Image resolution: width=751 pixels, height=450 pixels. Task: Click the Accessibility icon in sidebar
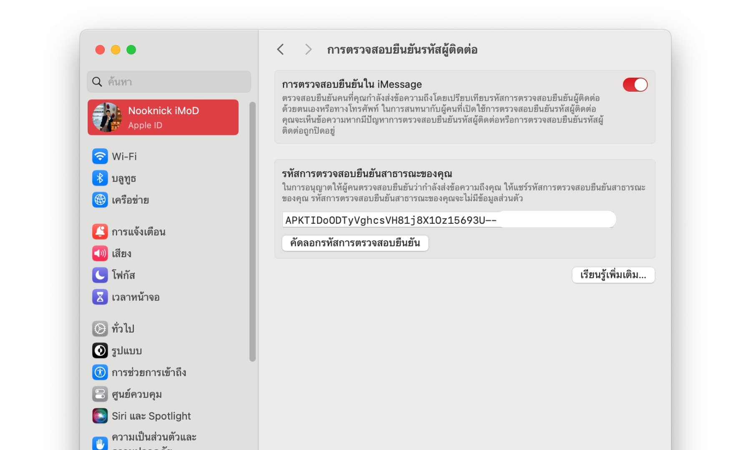pos(100,372)
